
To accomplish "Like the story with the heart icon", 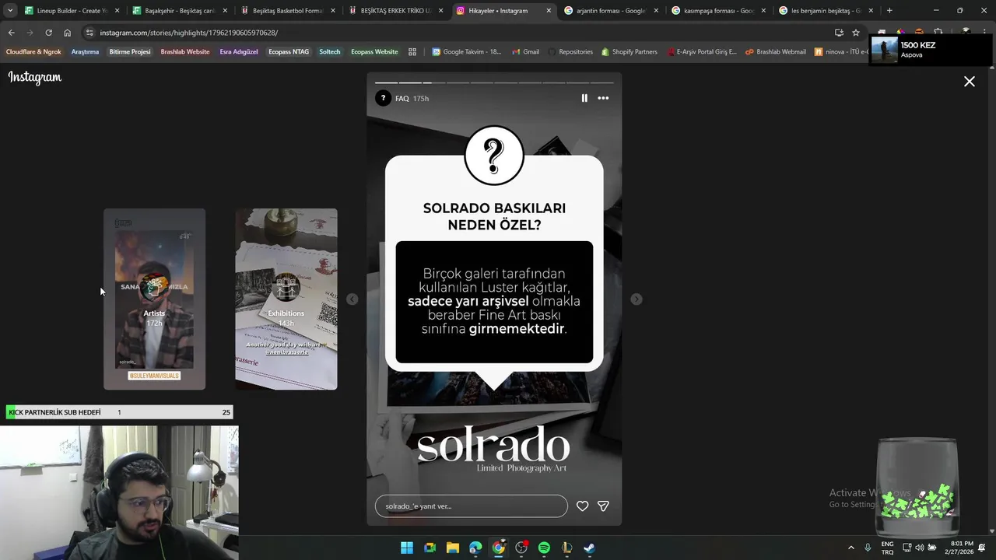I will pyautogui.click(x=582, y=506).
